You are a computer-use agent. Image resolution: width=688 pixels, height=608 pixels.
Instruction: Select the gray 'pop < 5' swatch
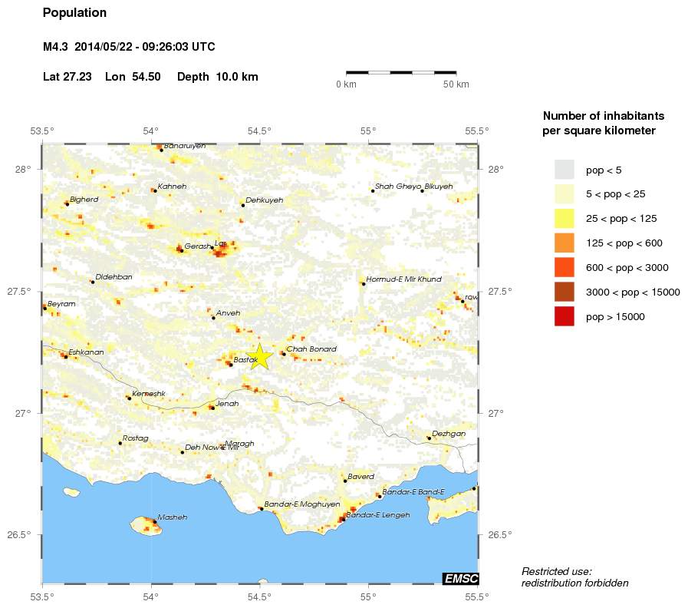pos(565,170)
